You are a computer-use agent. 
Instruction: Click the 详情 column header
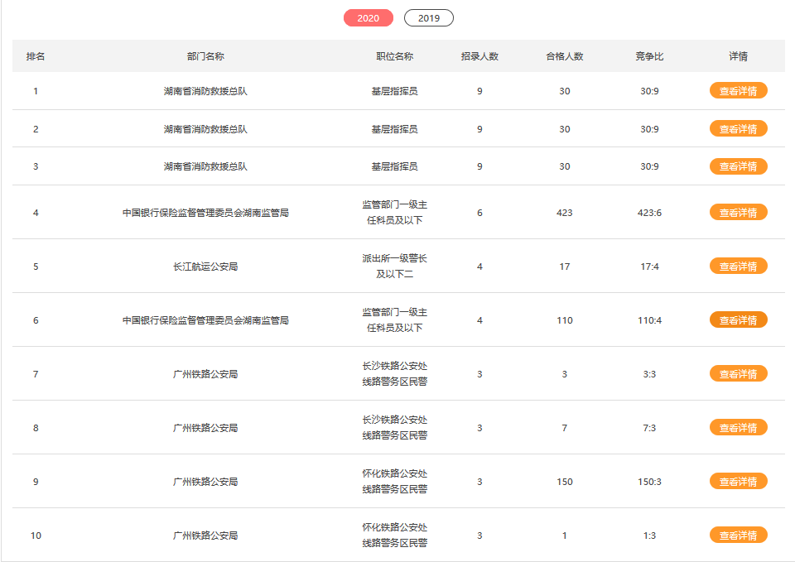(x=738, y=56)
